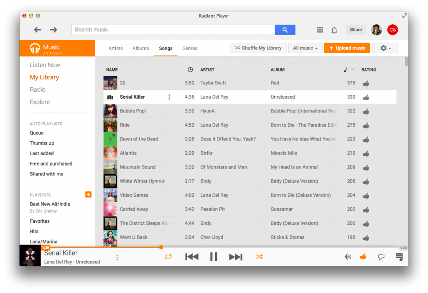The width and height of the screenshot is (428, 293).
Task: Click the back navigation arrow
Action: [x=38, y=30]
